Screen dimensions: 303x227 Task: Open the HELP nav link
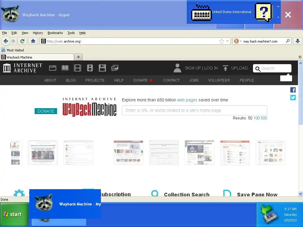coord(119,80)
